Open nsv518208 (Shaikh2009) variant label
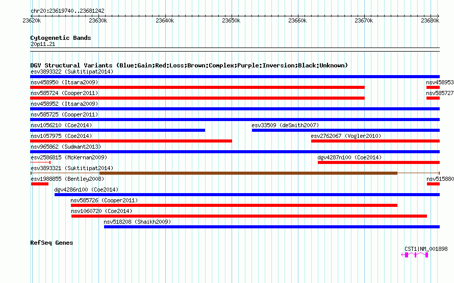 pos(137,222)
